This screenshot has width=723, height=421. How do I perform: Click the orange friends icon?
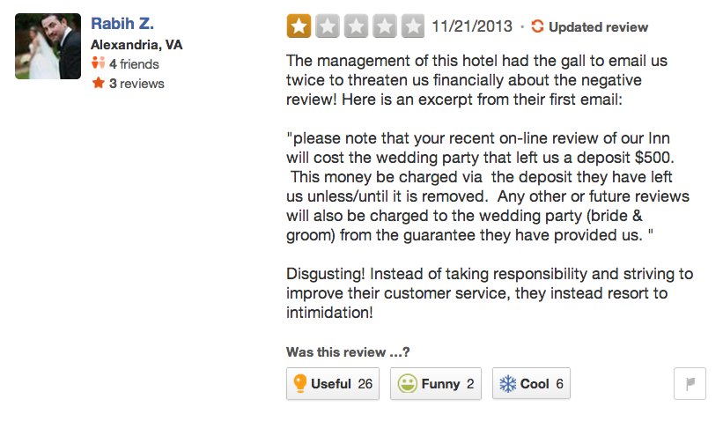point(99,63)
